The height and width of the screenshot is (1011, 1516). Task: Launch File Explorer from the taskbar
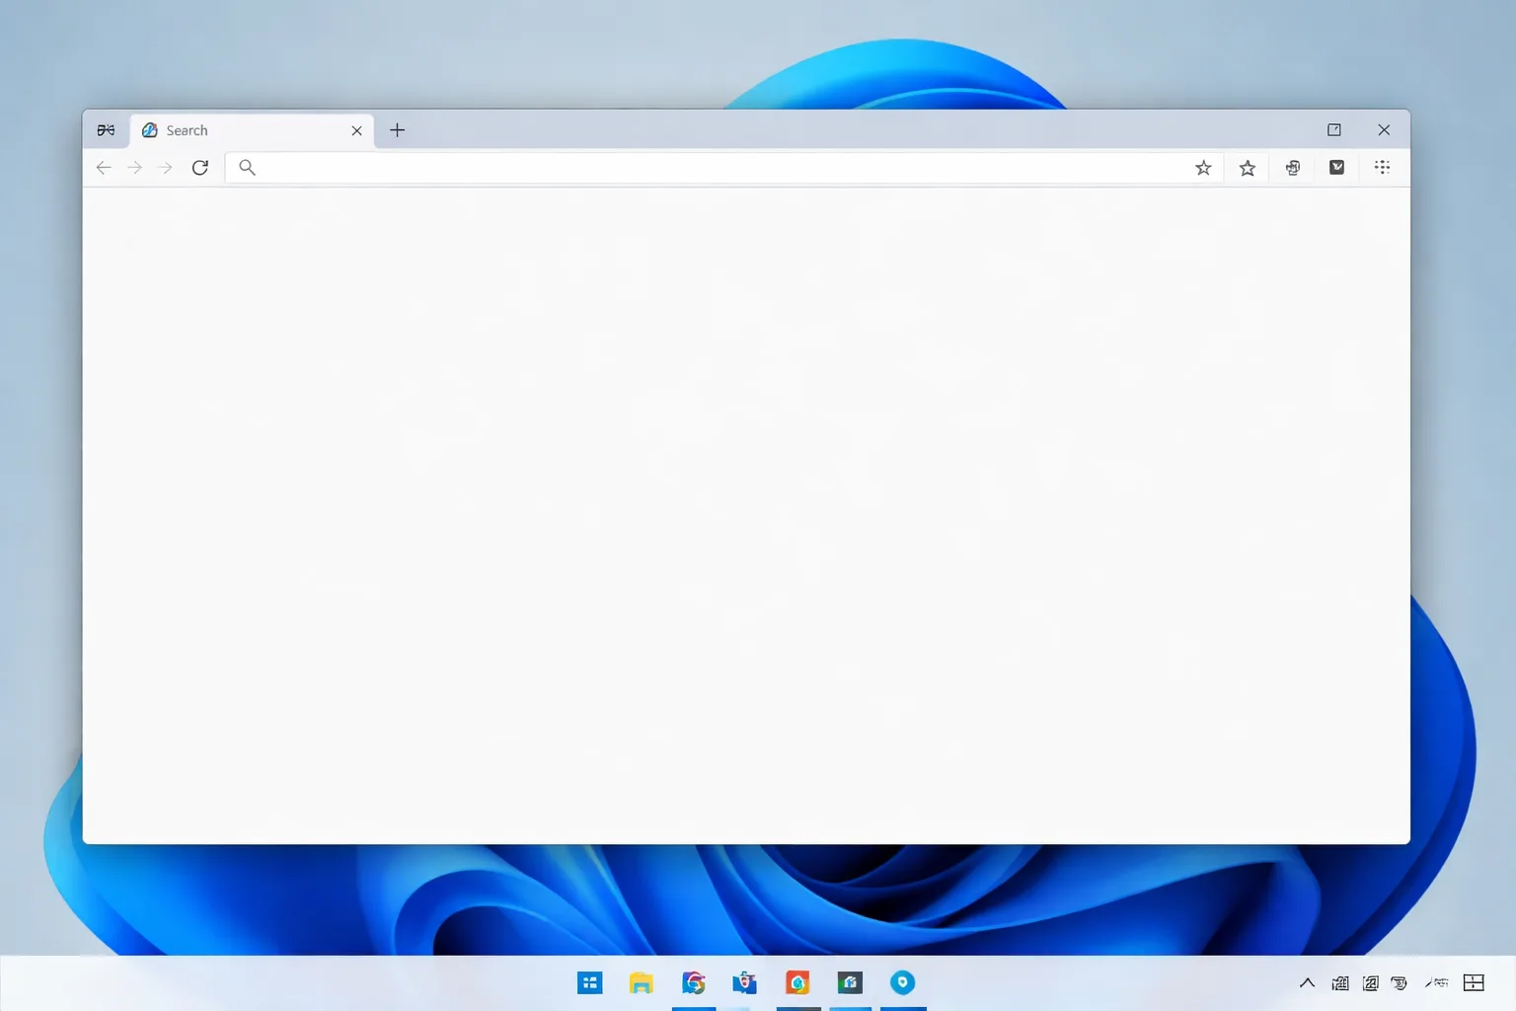coord(642,982)
